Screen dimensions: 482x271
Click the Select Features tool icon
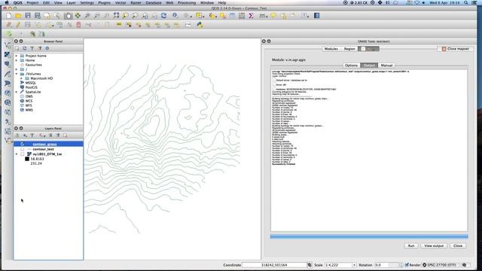tap(199, 16)
